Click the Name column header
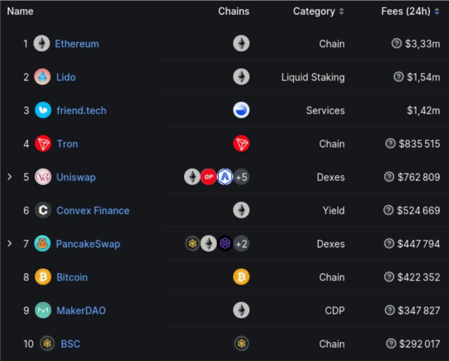Viewport: 449px width, 361px height. click(x=20, y=11)
